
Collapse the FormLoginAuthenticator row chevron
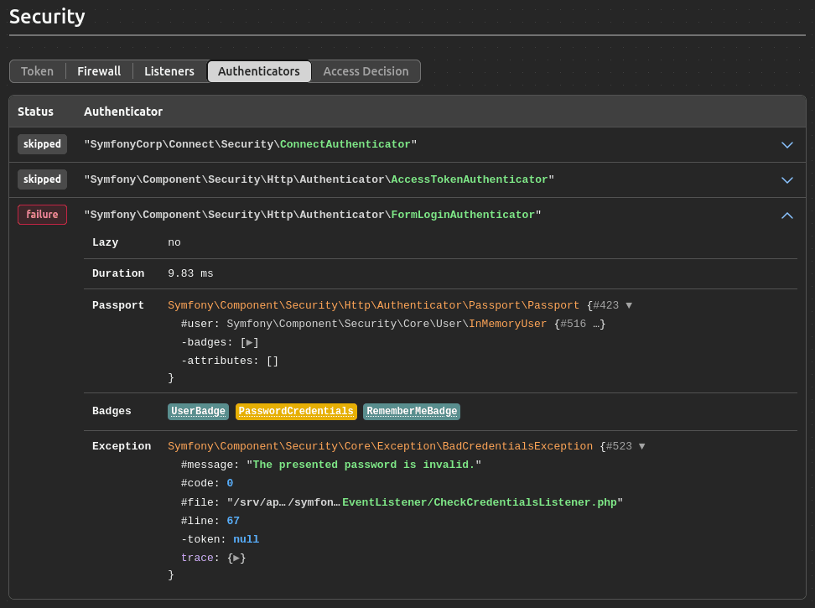(787, 216)
